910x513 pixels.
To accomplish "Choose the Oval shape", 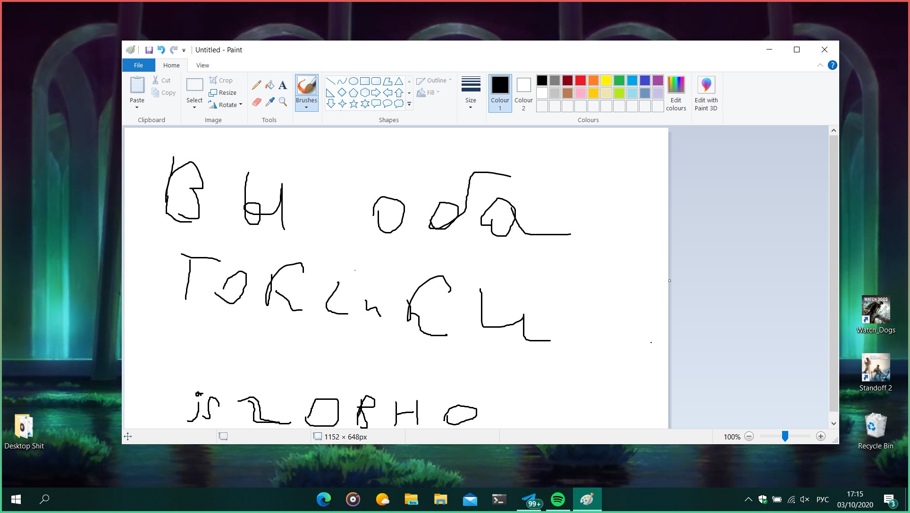I will (353, 81).
